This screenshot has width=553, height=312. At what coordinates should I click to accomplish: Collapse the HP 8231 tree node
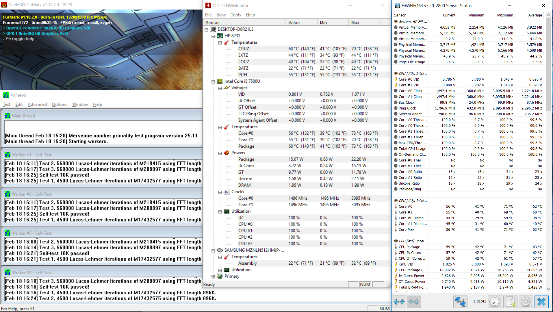tap(213, 36)
